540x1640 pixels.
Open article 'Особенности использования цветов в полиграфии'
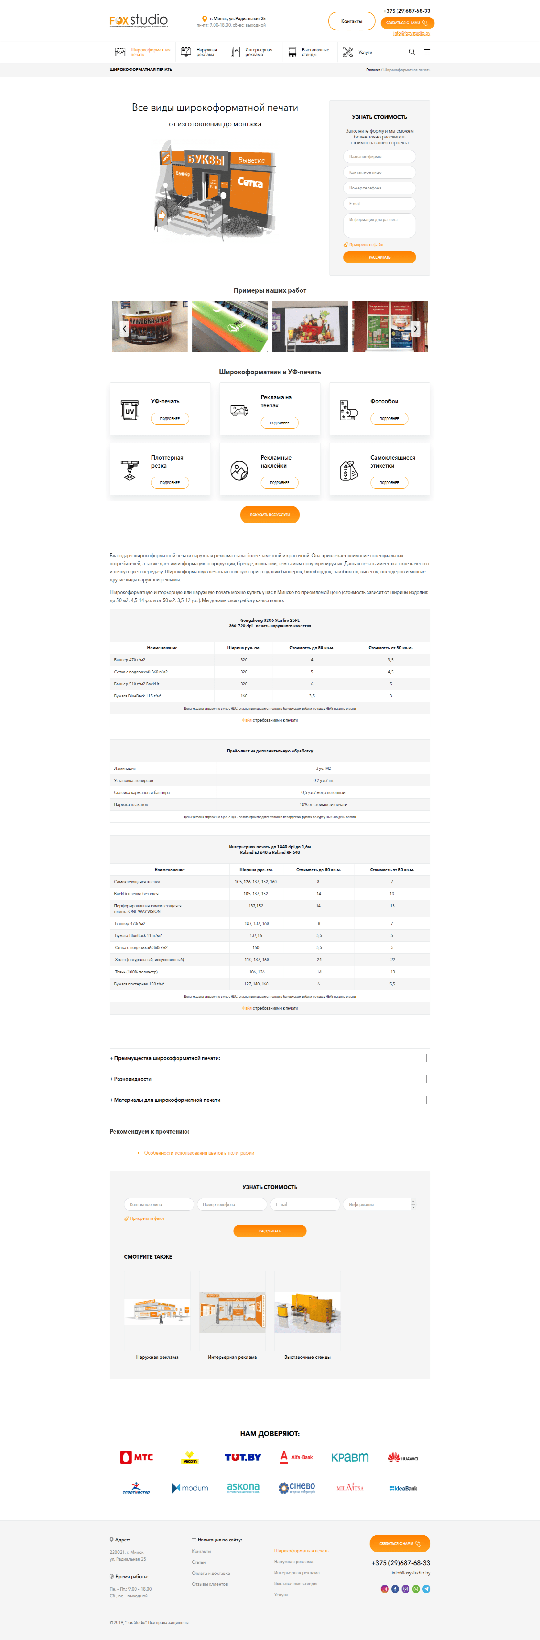(199, 1153)
